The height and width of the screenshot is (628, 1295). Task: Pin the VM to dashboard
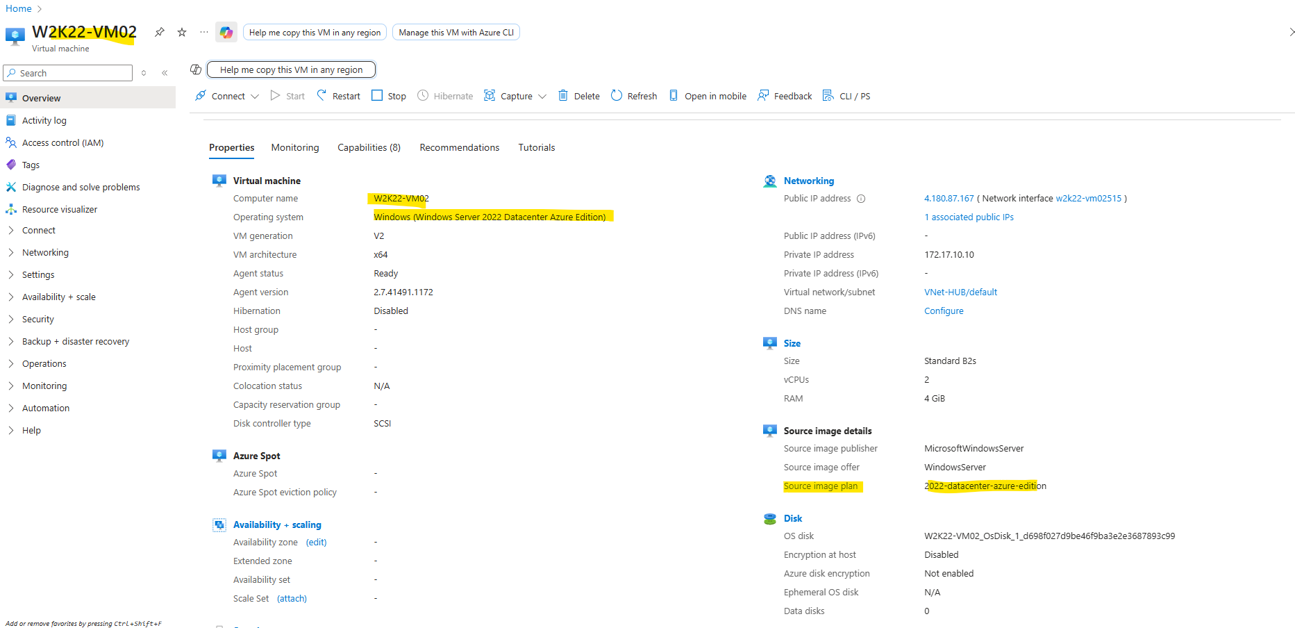[160, 32]
